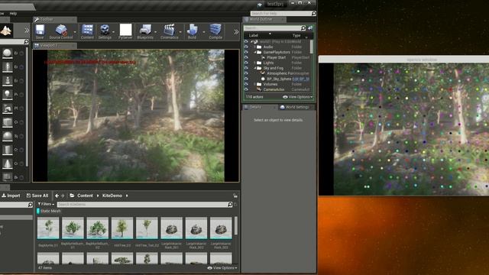Click the search icon in the World Outliner

(303, 28)
